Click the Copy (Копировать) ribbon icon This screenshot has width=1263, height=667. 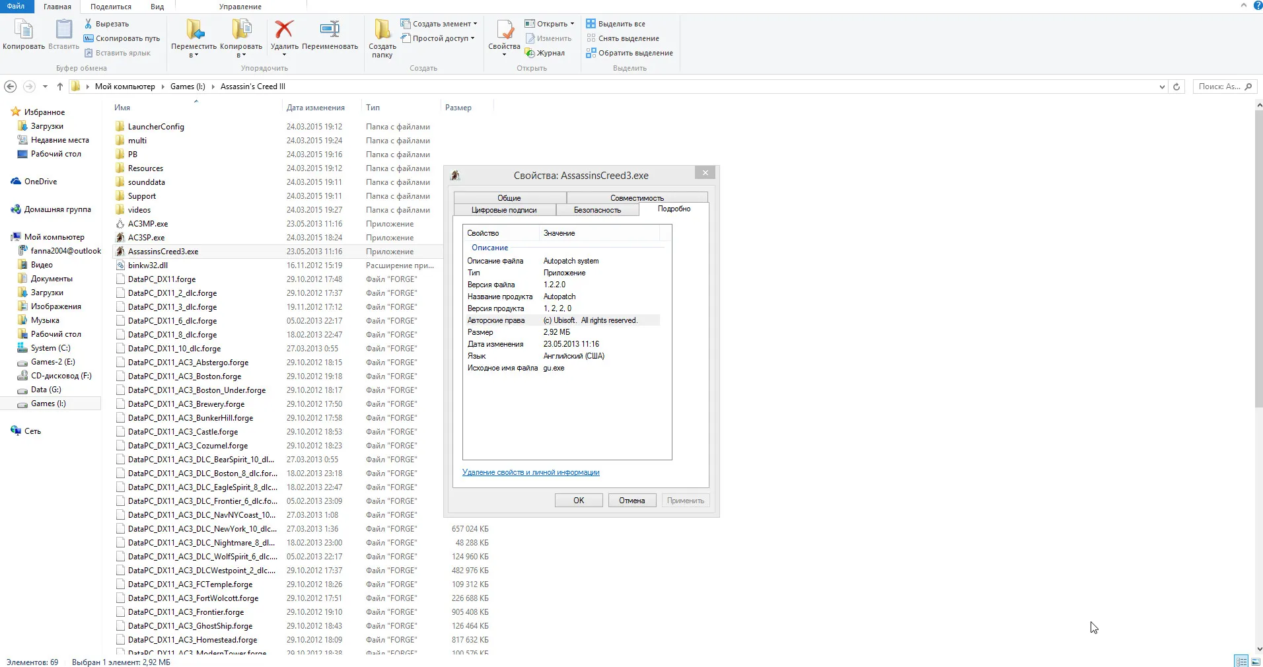(x=24, y=30)
